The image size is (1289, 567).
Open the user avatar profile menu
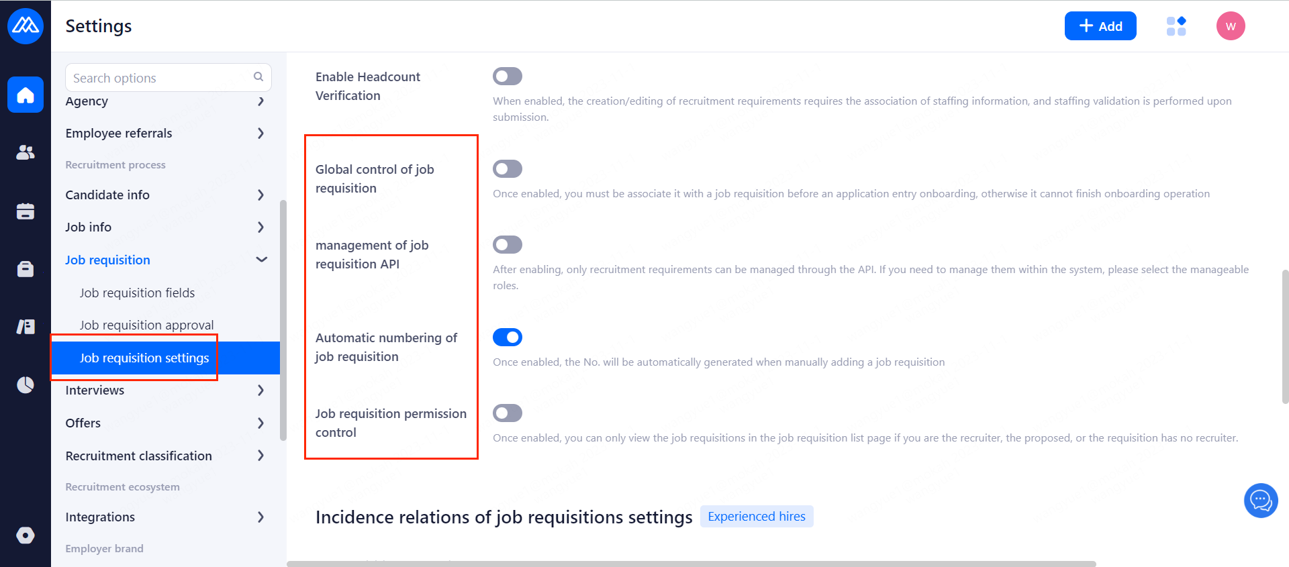pyautogui.click(x=1231, y=26)
